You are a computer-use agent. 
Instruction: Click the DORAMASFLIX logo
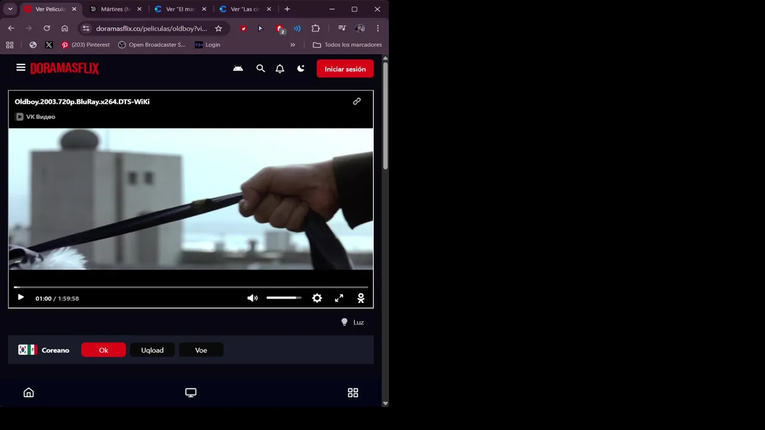65,69
